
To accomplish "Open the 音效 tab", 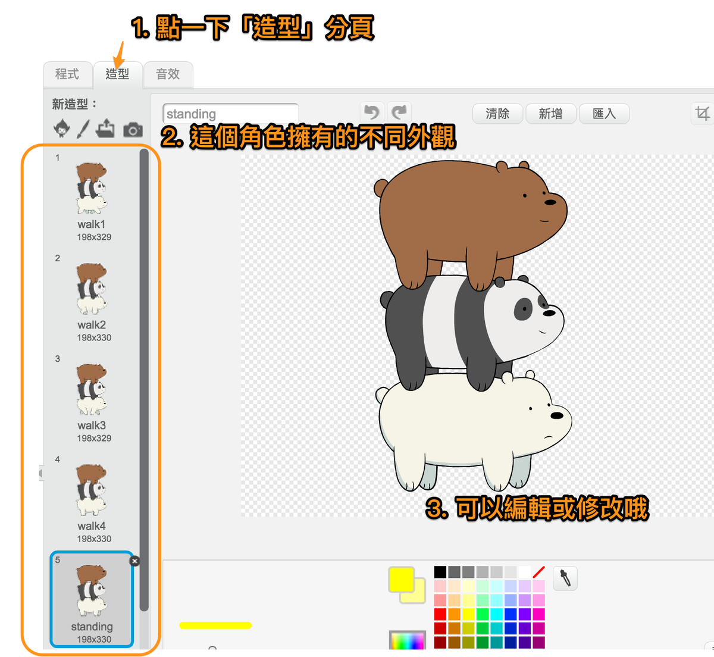I will (x=168, y=74).
